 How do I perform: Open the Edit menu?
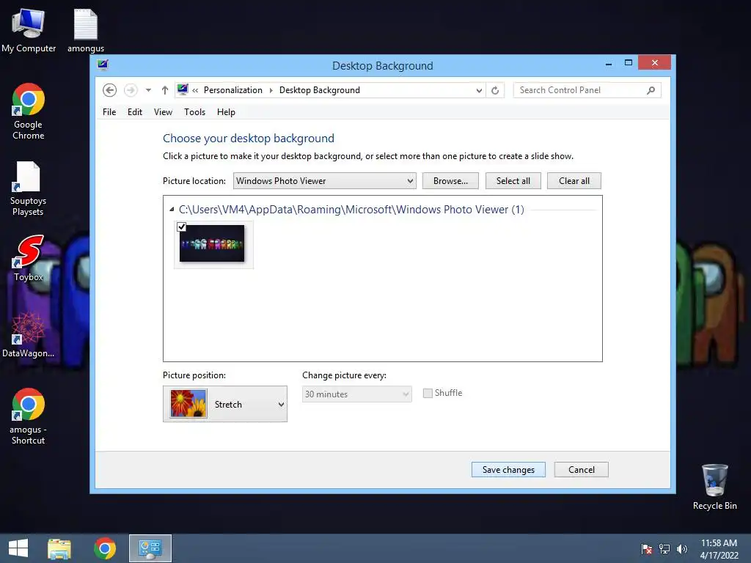(x=135, y=112)
